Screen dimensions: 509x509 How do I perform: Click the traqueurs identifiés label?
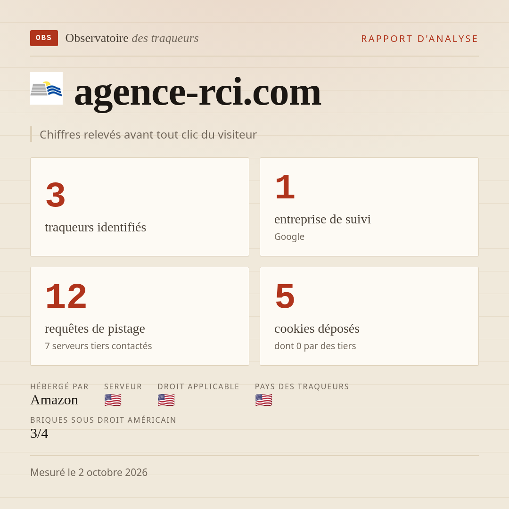95,227
